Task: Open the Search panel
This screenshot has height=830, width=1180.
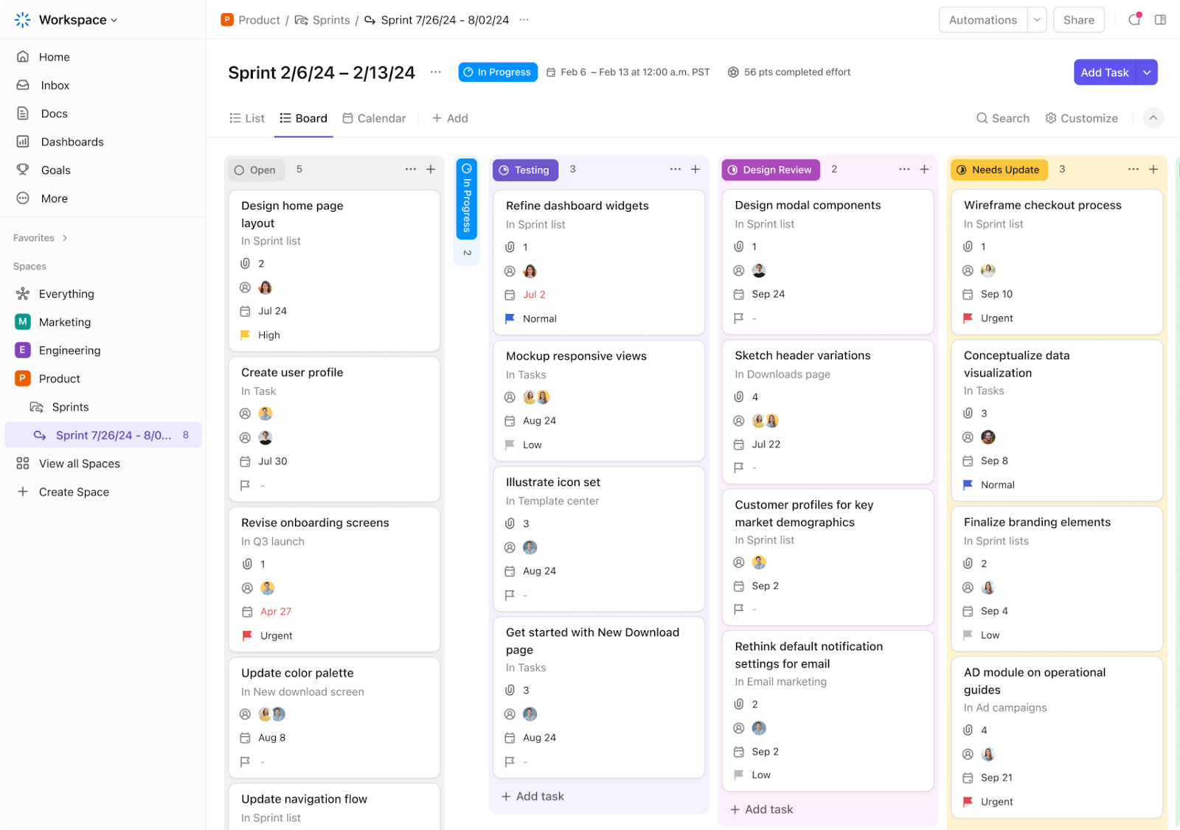Action: point(1003,118)
